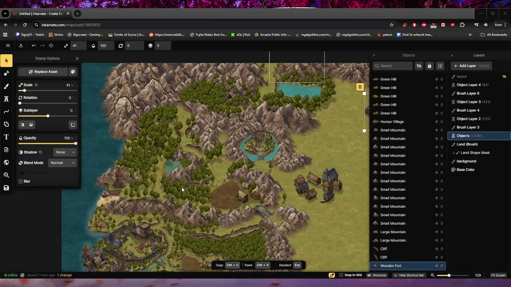Show the hidden layout layer
The width and height of the screenshot is (511, 287).
pyautogui.click(x=504, y=77)
